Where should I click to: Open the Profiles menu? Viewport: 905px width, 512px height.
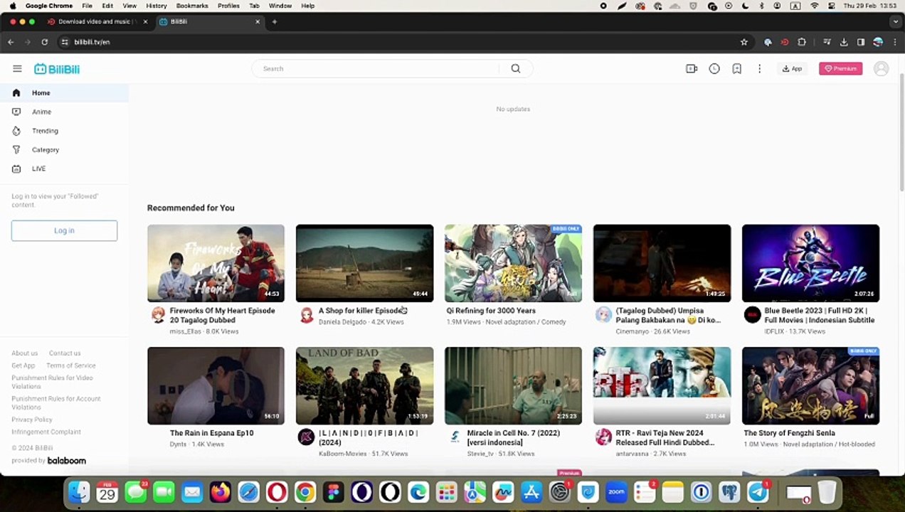pos(228,6)
